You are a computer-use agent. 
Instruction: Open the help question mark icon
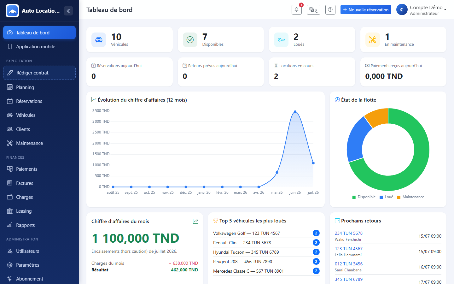[x=330, y=10]
